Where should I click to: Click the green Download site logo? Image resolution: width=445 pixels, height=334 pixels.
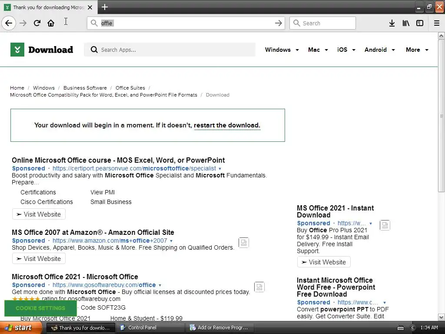42,50
